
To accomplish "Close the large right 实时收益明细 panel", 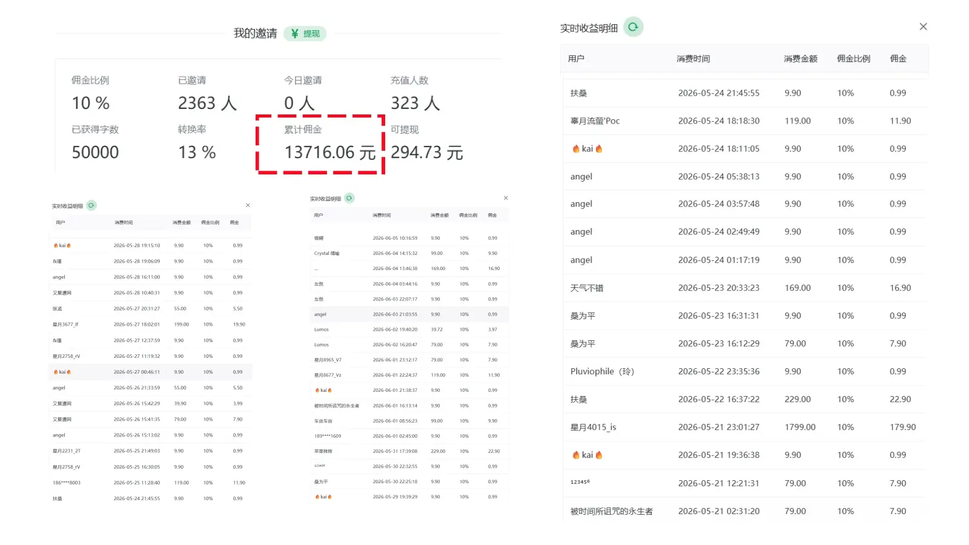I will tap(923, 27).
